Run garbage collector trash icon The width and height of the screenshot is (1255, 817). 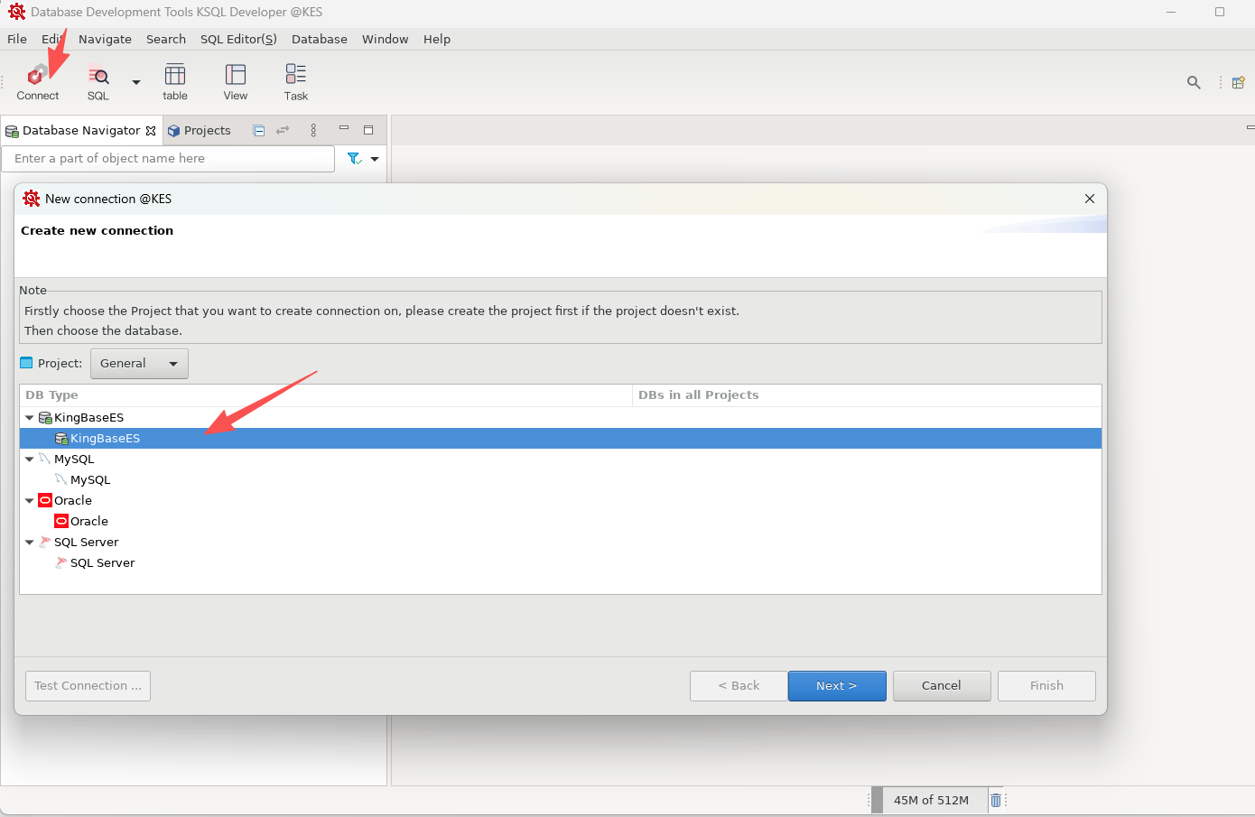point(996,800)
